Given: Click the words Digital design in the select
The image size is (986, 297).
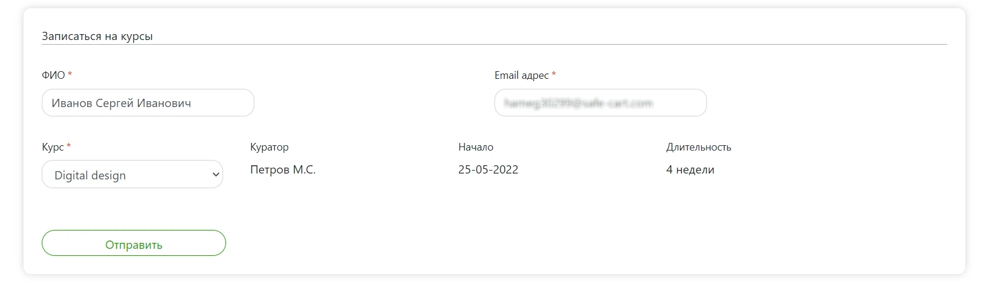Looking at the screenshot, I should pyautogui.click(x=90, y=175).
